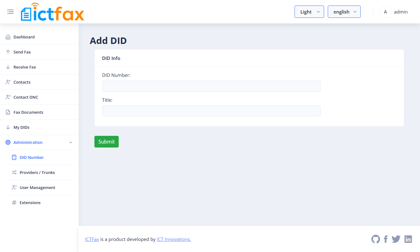Open the Fax Documents menu item
This screenshot has width=420, height=252.
39,112
